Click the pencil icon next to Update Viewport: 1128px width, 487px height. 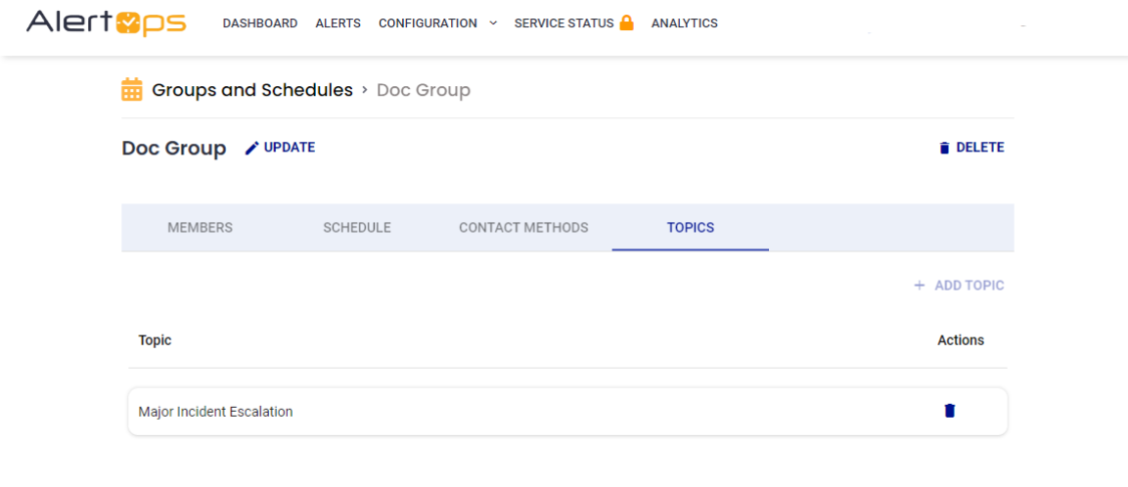pyautogui.click(x=252, y=148)
